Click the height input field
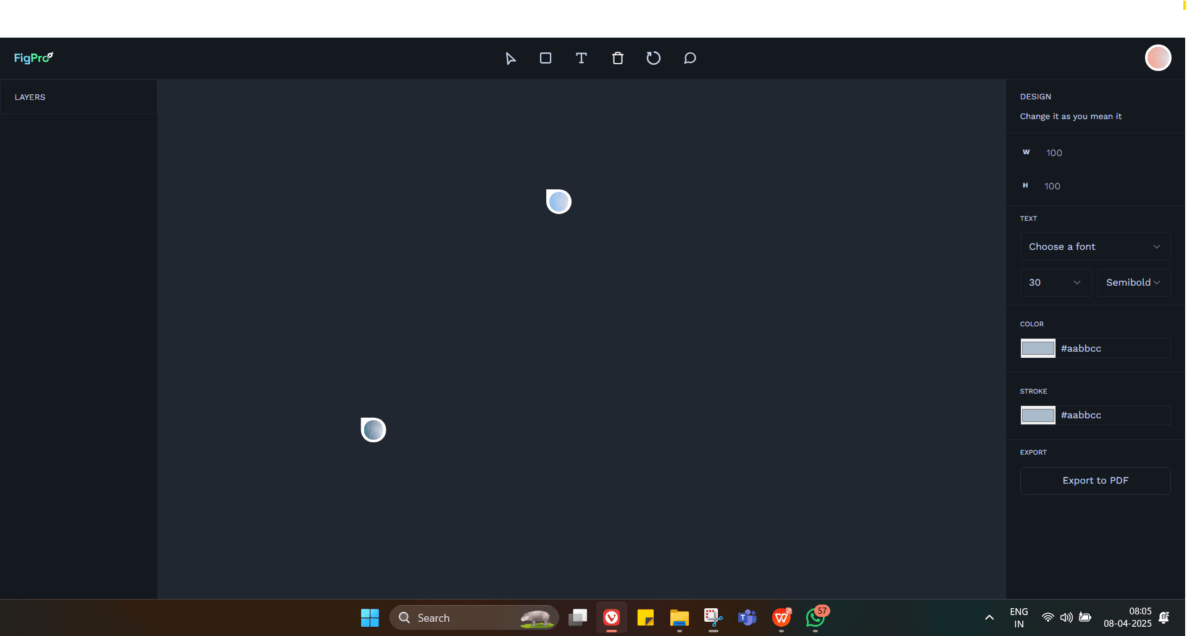Image resolution: width=1187 pixels, height=636 pixels. tap(1099, 186)
